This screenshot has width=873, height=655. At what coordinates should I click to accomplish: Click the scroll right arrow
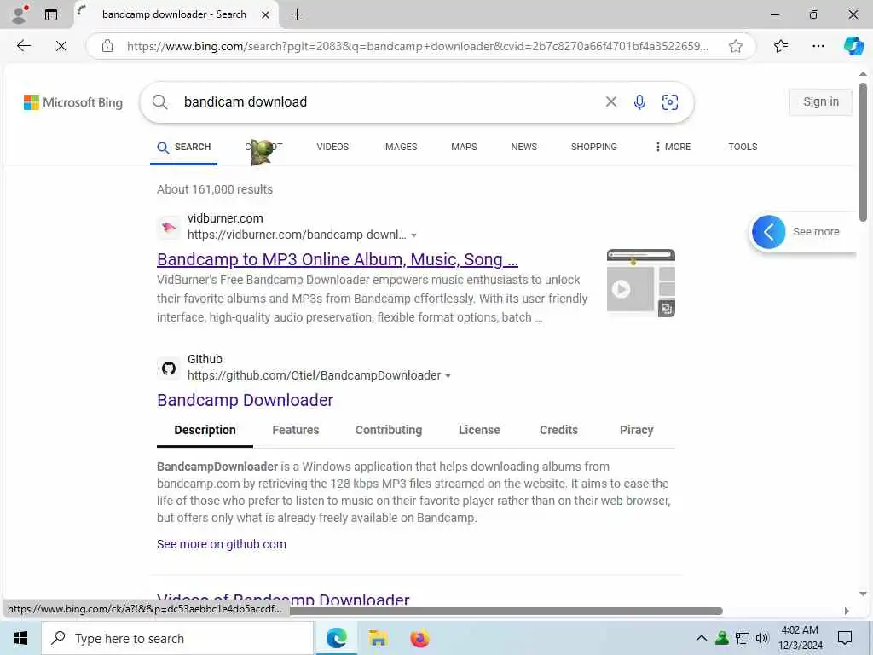tap(847, 611)
